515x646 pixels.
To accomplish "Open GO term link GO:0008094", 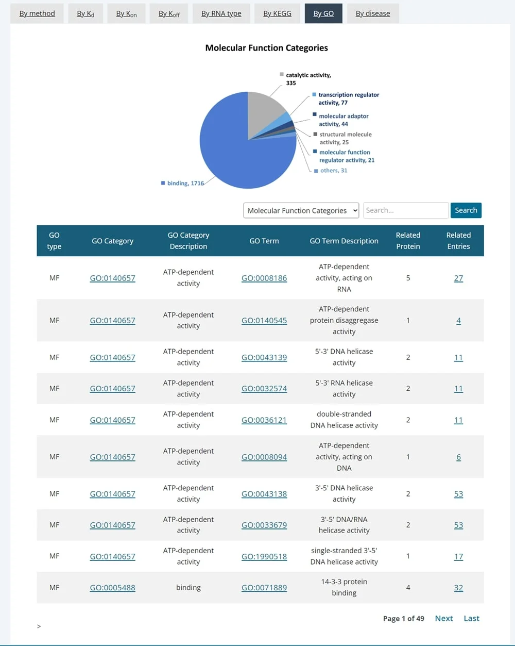I will (x=264, y=457).
